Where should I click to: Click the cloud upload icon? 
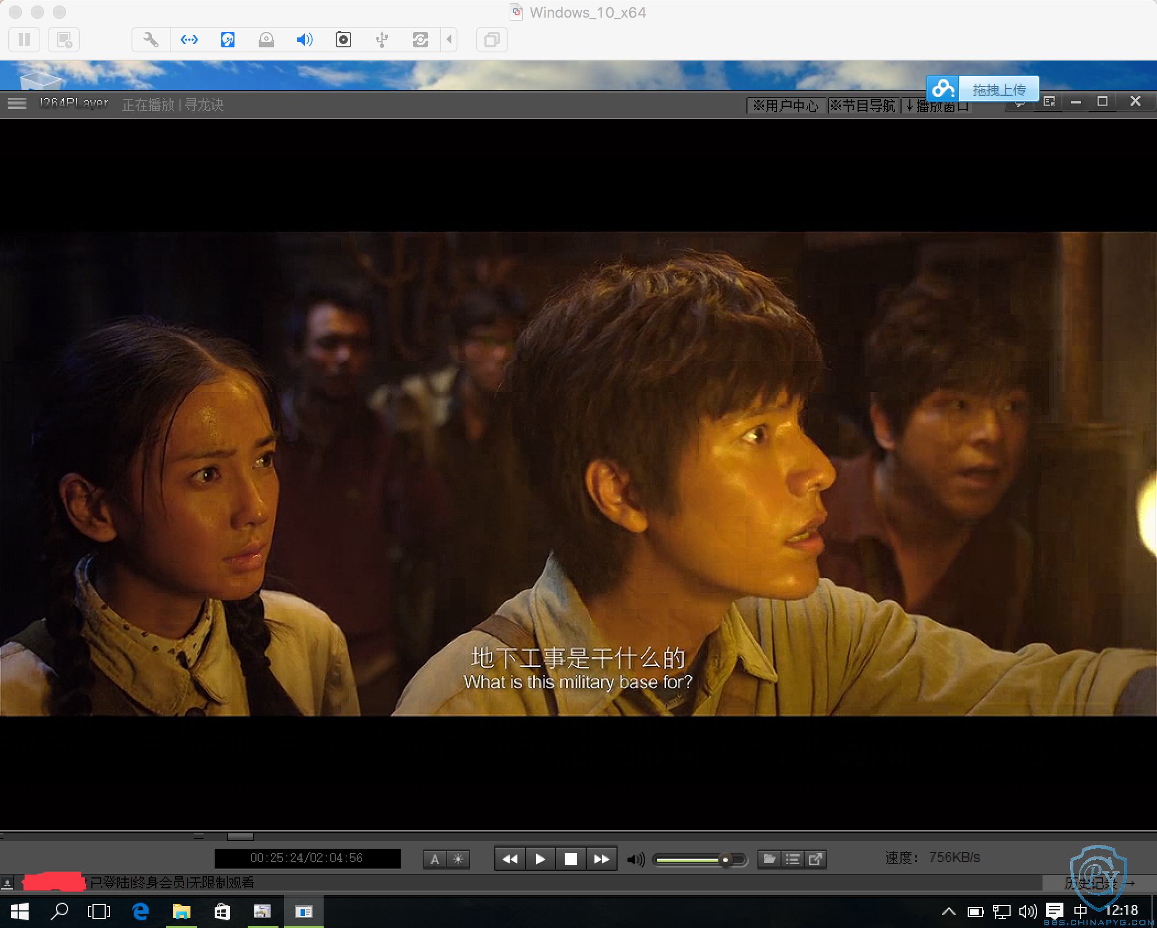pos(943,89)
